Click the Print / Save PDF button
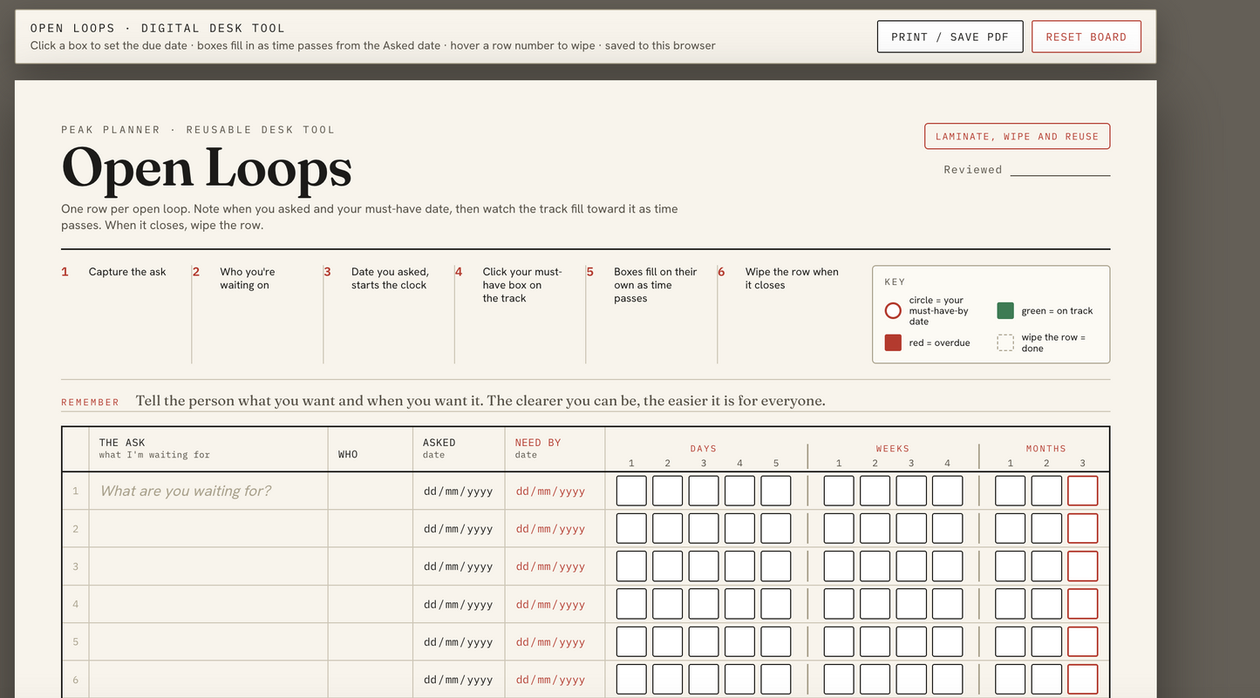 950,37
